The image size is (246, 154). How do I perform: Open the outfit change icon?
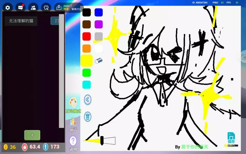(x=46, y=7)
